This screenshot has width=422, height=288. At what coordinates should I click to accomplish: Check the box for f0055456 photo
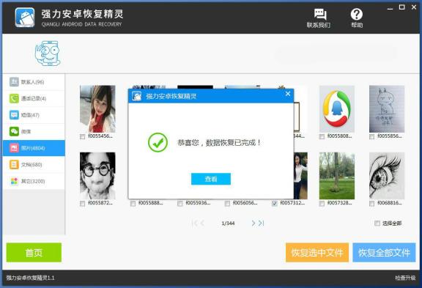(x=82, y=137)
